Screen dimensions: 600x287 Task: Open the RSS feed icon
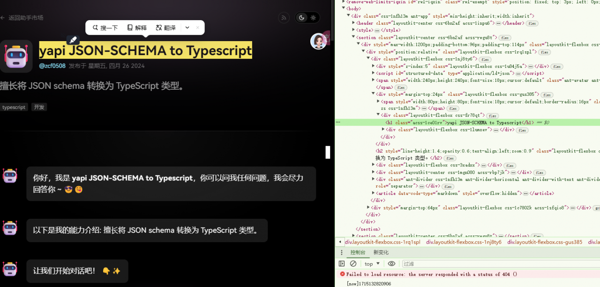click(x=284, y=18)
